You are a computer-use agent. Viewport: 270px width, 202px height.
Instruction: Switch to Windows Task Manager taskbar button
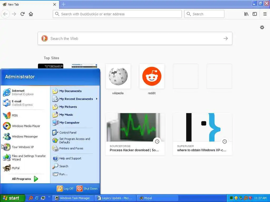point(73,198)
